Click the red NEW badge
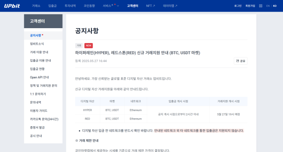283x152 pixels. (89, 45)
